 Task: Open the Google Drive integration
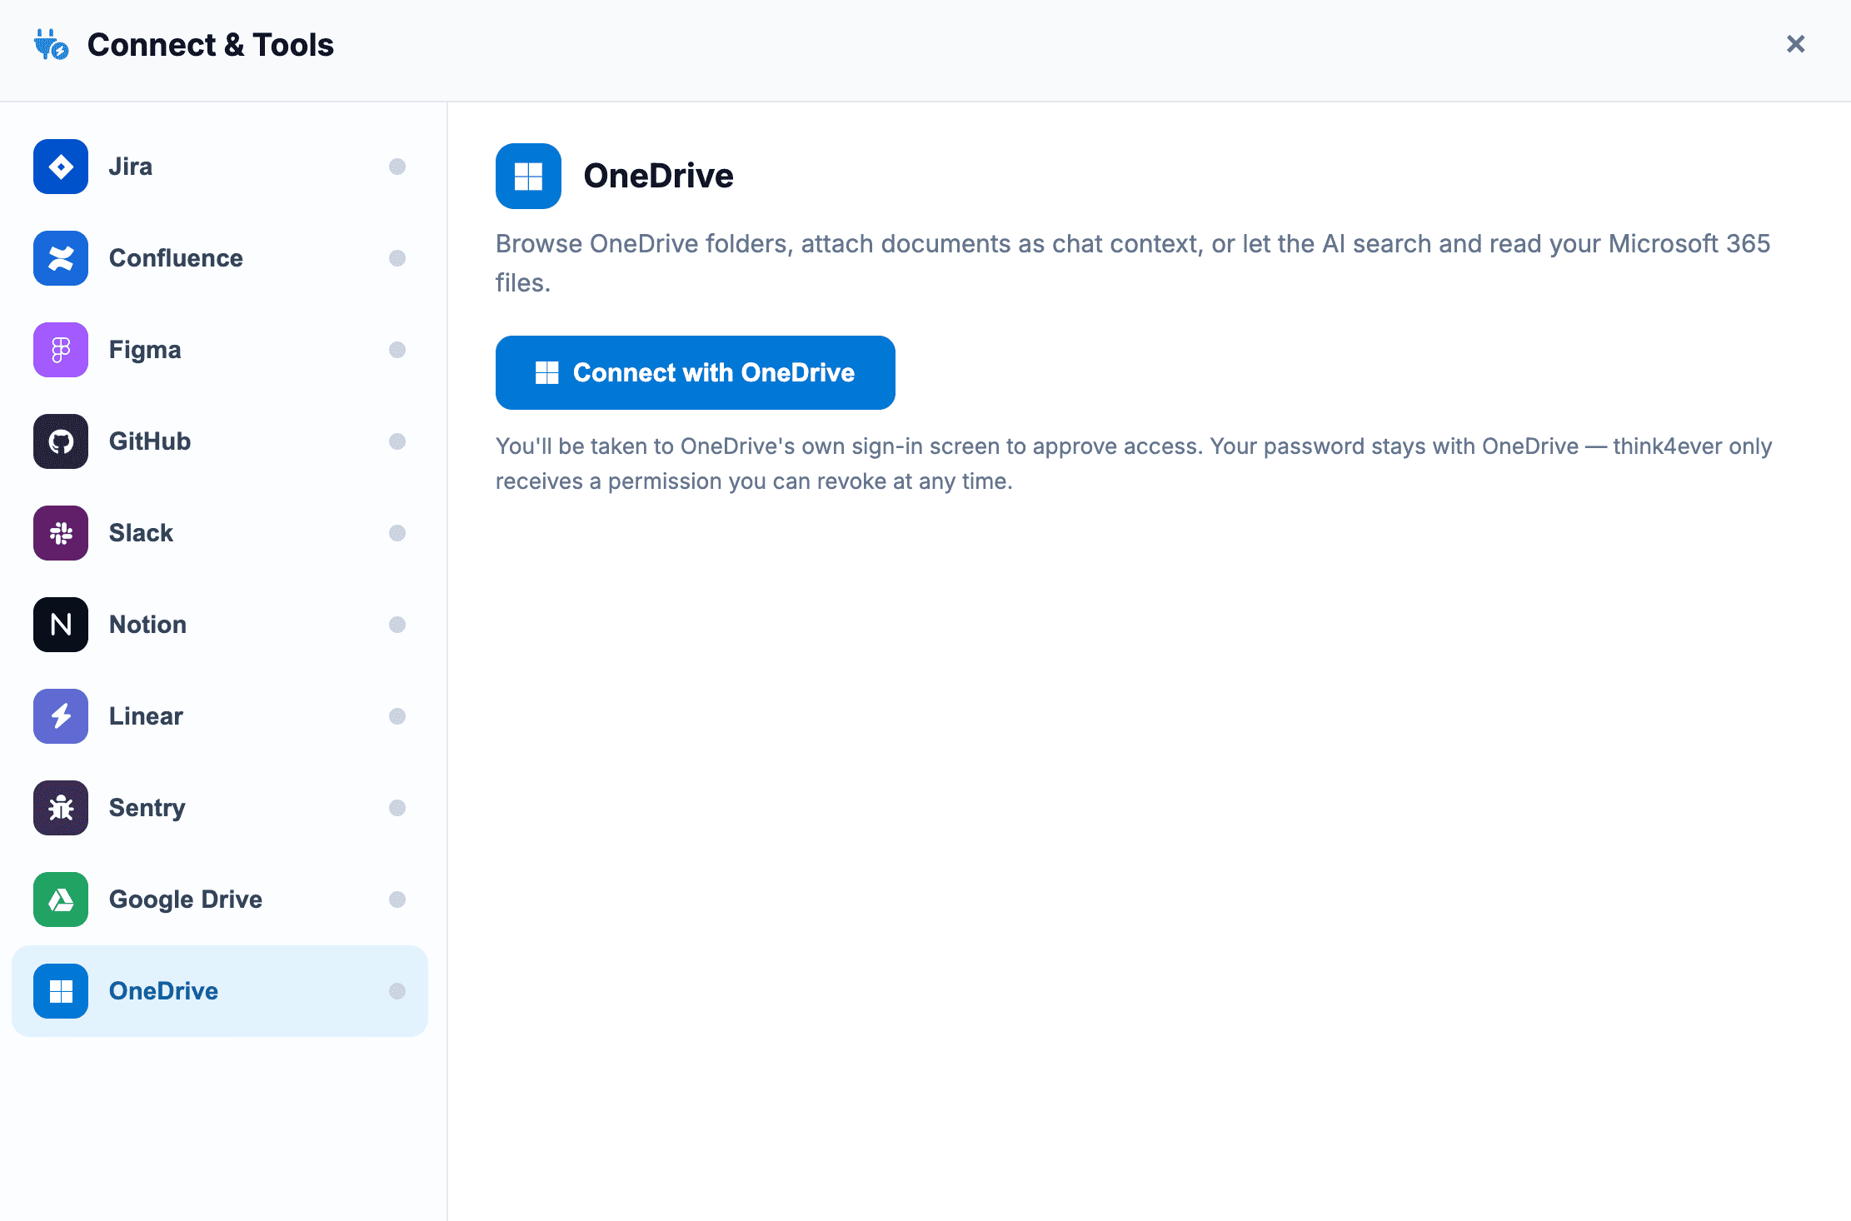tap(220, 900)
